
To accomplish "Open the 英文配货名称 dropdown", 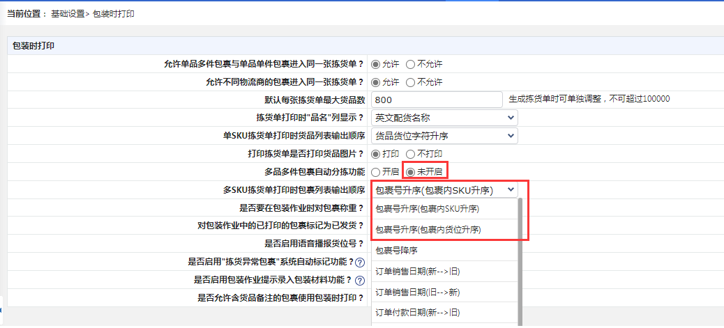I will (444, 118).
